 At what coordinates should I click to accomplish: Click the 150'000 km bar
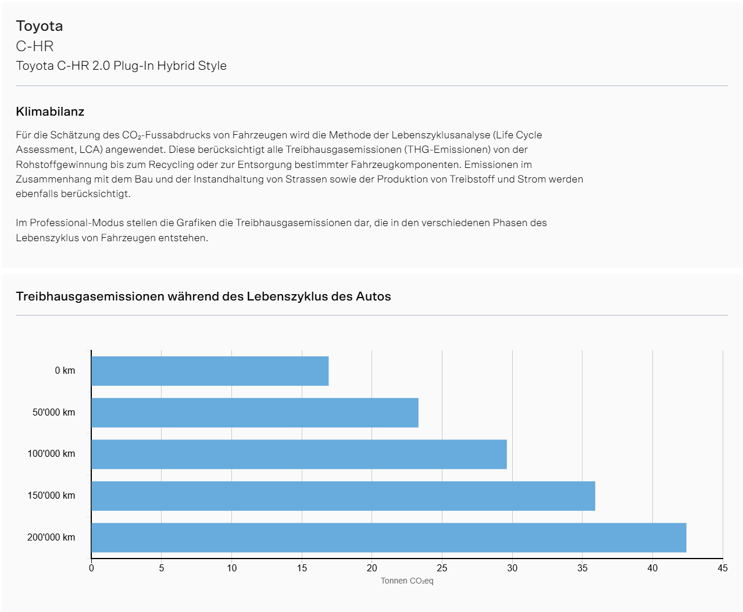tap(344, 496)
